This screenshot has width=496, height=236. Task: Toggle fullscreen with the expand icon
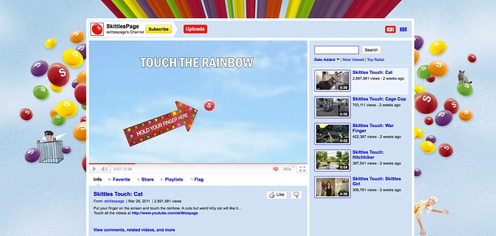click(303, 169)
